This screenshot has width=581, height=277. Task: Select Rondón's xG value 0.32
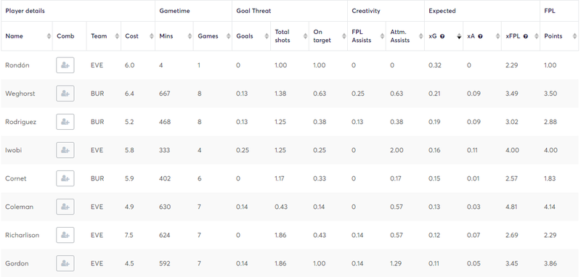click(x=434, y=65)
